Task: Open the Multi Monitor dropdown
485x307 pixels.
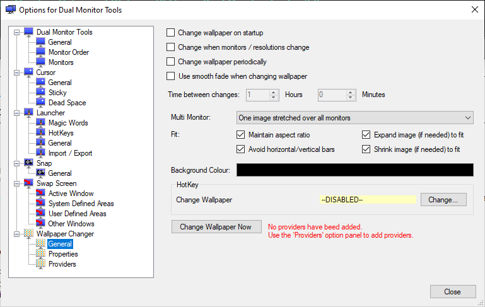Action: pyautogui.click(x=355, y=117)
